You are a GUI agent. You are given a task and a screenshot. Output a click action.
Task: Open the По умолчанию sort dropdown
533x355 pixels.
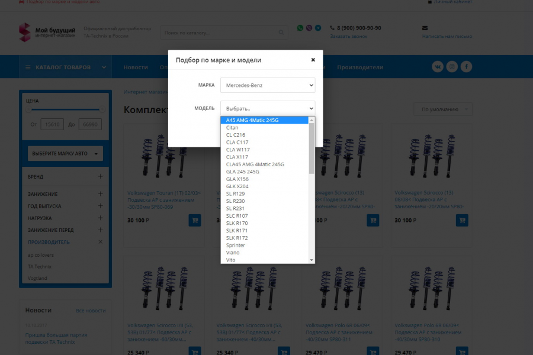pos(443,109)
